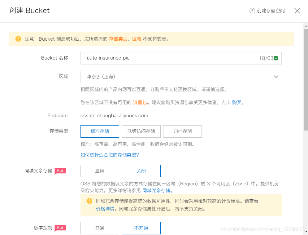The height and width of the screenshot is (235, 308).
Task: Click the 版本控制 field label
Action: click(43, 228)
